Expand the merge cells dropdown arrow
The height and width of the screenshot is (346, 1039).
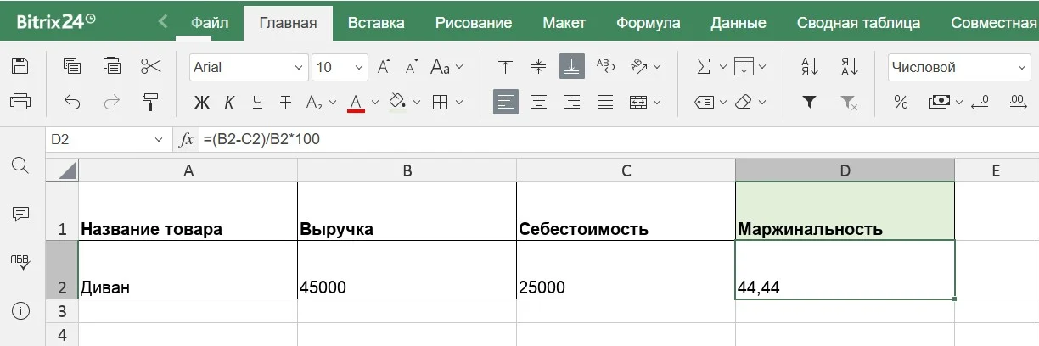[657, 103]
